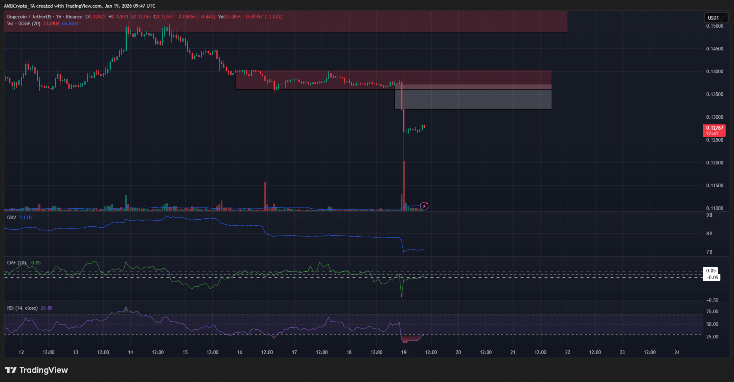The width and height of the screenshot is (734, 382).
Task: Select the CMF (20) indicator label
Action: [x=16, y=263]
